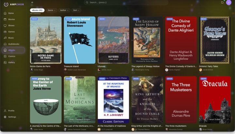Click the Settings gear icon
The width and height of the screenshot is (235, 134).
click(x=5, y=117)
